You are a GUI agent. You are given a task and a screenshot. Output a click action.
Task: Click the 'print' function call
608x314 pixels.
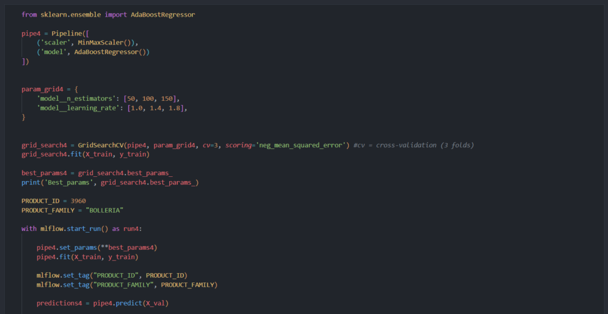click(x=31, y=183)
